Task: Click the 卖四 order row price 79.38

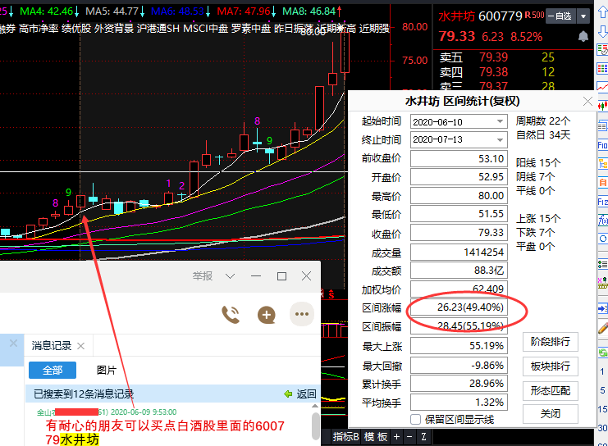Action: pyautogui.click(x=493, y=72)
